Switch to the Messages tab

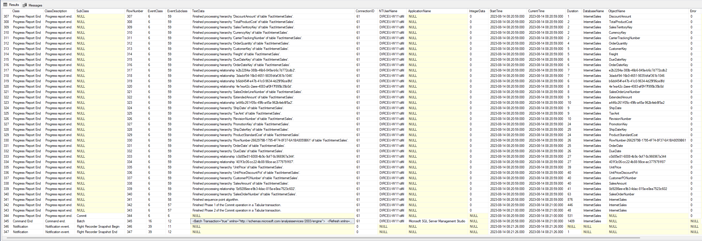point(35,5)
